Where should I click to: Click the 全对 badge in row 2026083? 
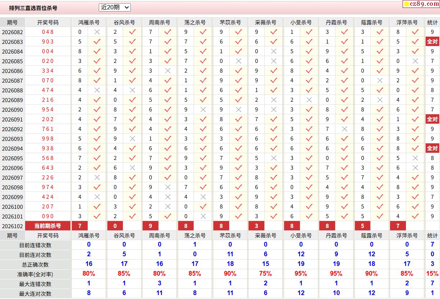432,42
